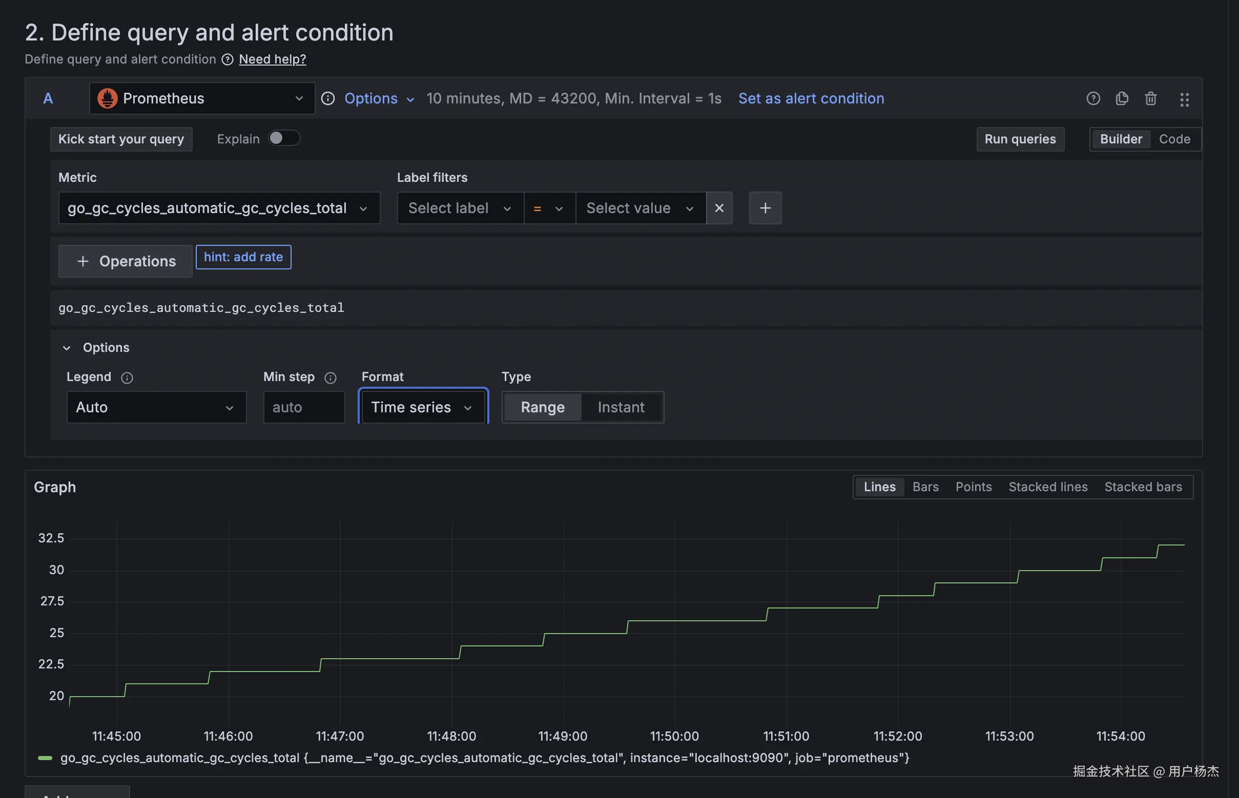Click the drag handle dots icon
This screenshot has width=1239, height=798.
pos(1184,99)
